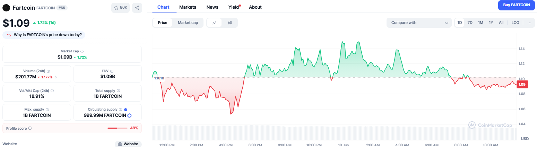Expand Volume (24h) details chevron

pos(56,77)
